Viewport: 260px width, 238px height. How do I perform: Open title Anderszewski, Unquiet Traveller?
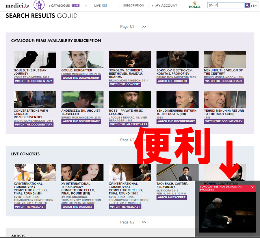(81, 112)
